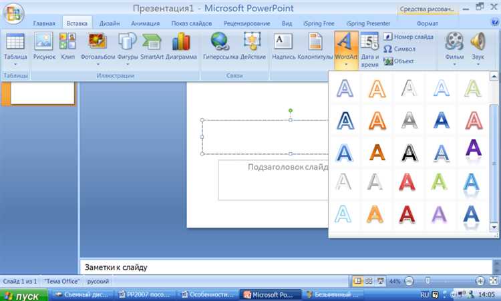Switch to PP2007 taskbar window
The height and width of the screenshot is (301, 501).
pyautogui.click(x=146, y=295)
